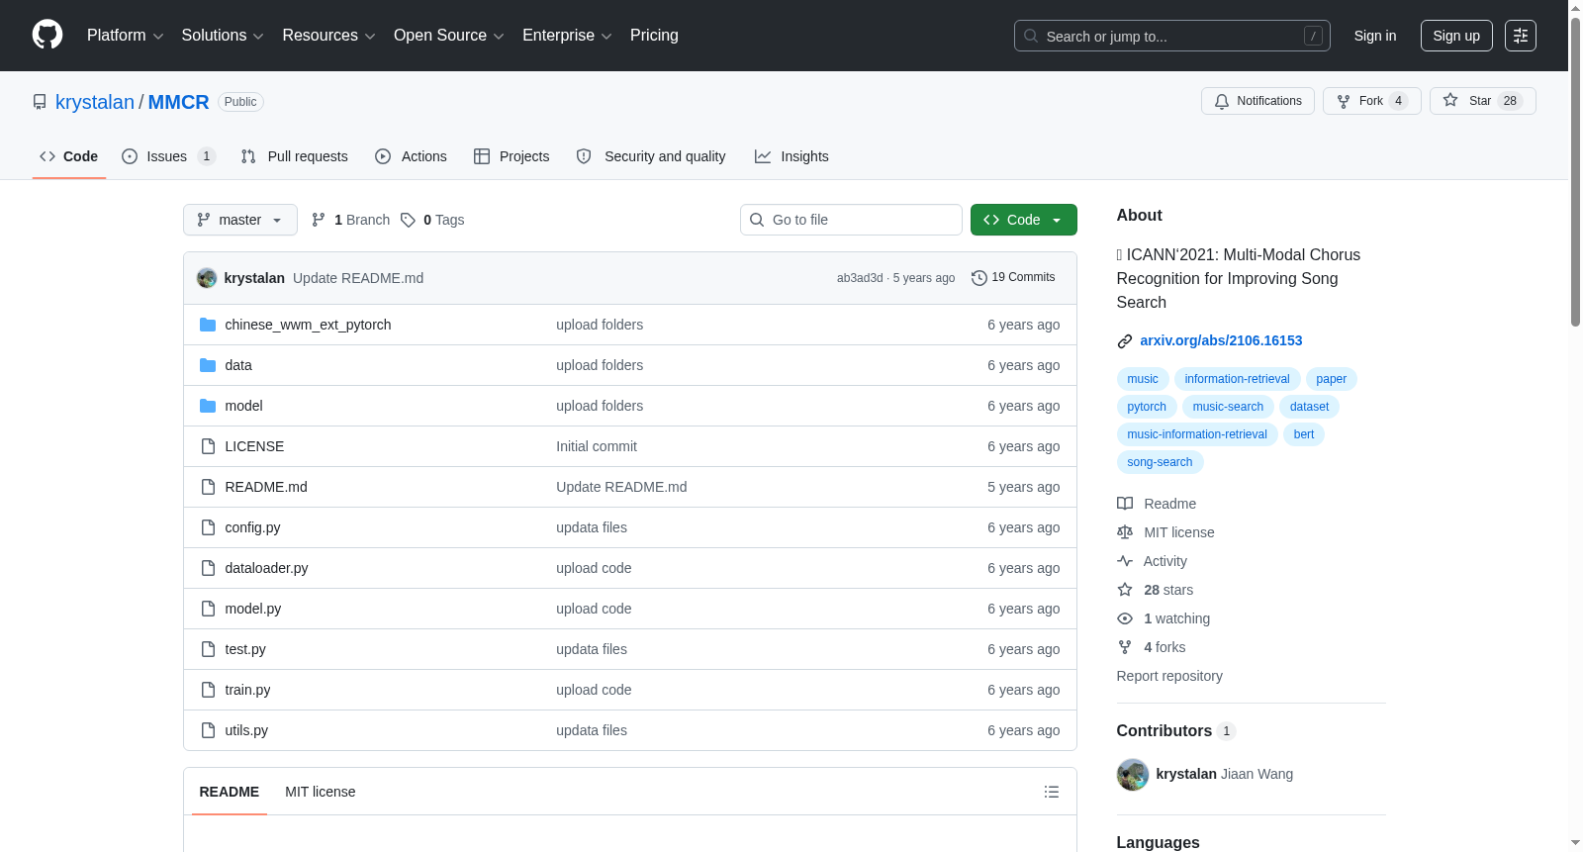
Task: Switch to the Issues tab
Action: (168, 156)
